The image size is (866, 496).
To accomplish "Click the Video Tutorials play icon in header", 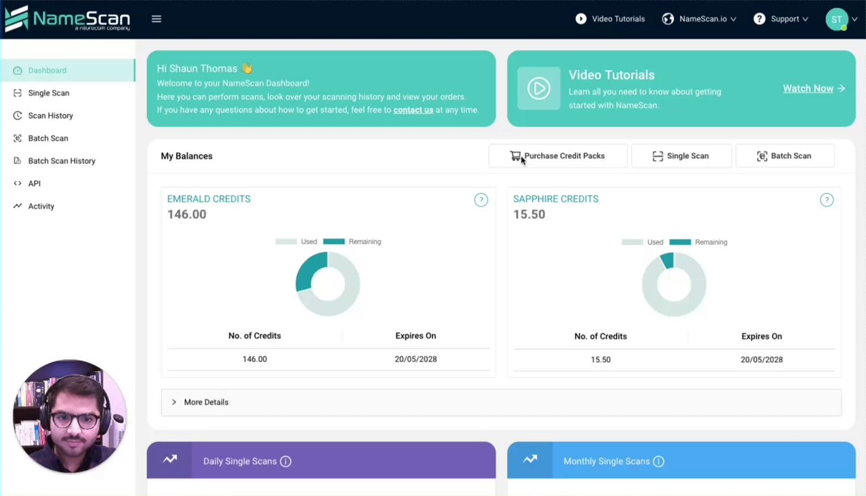I will (581, 19).
